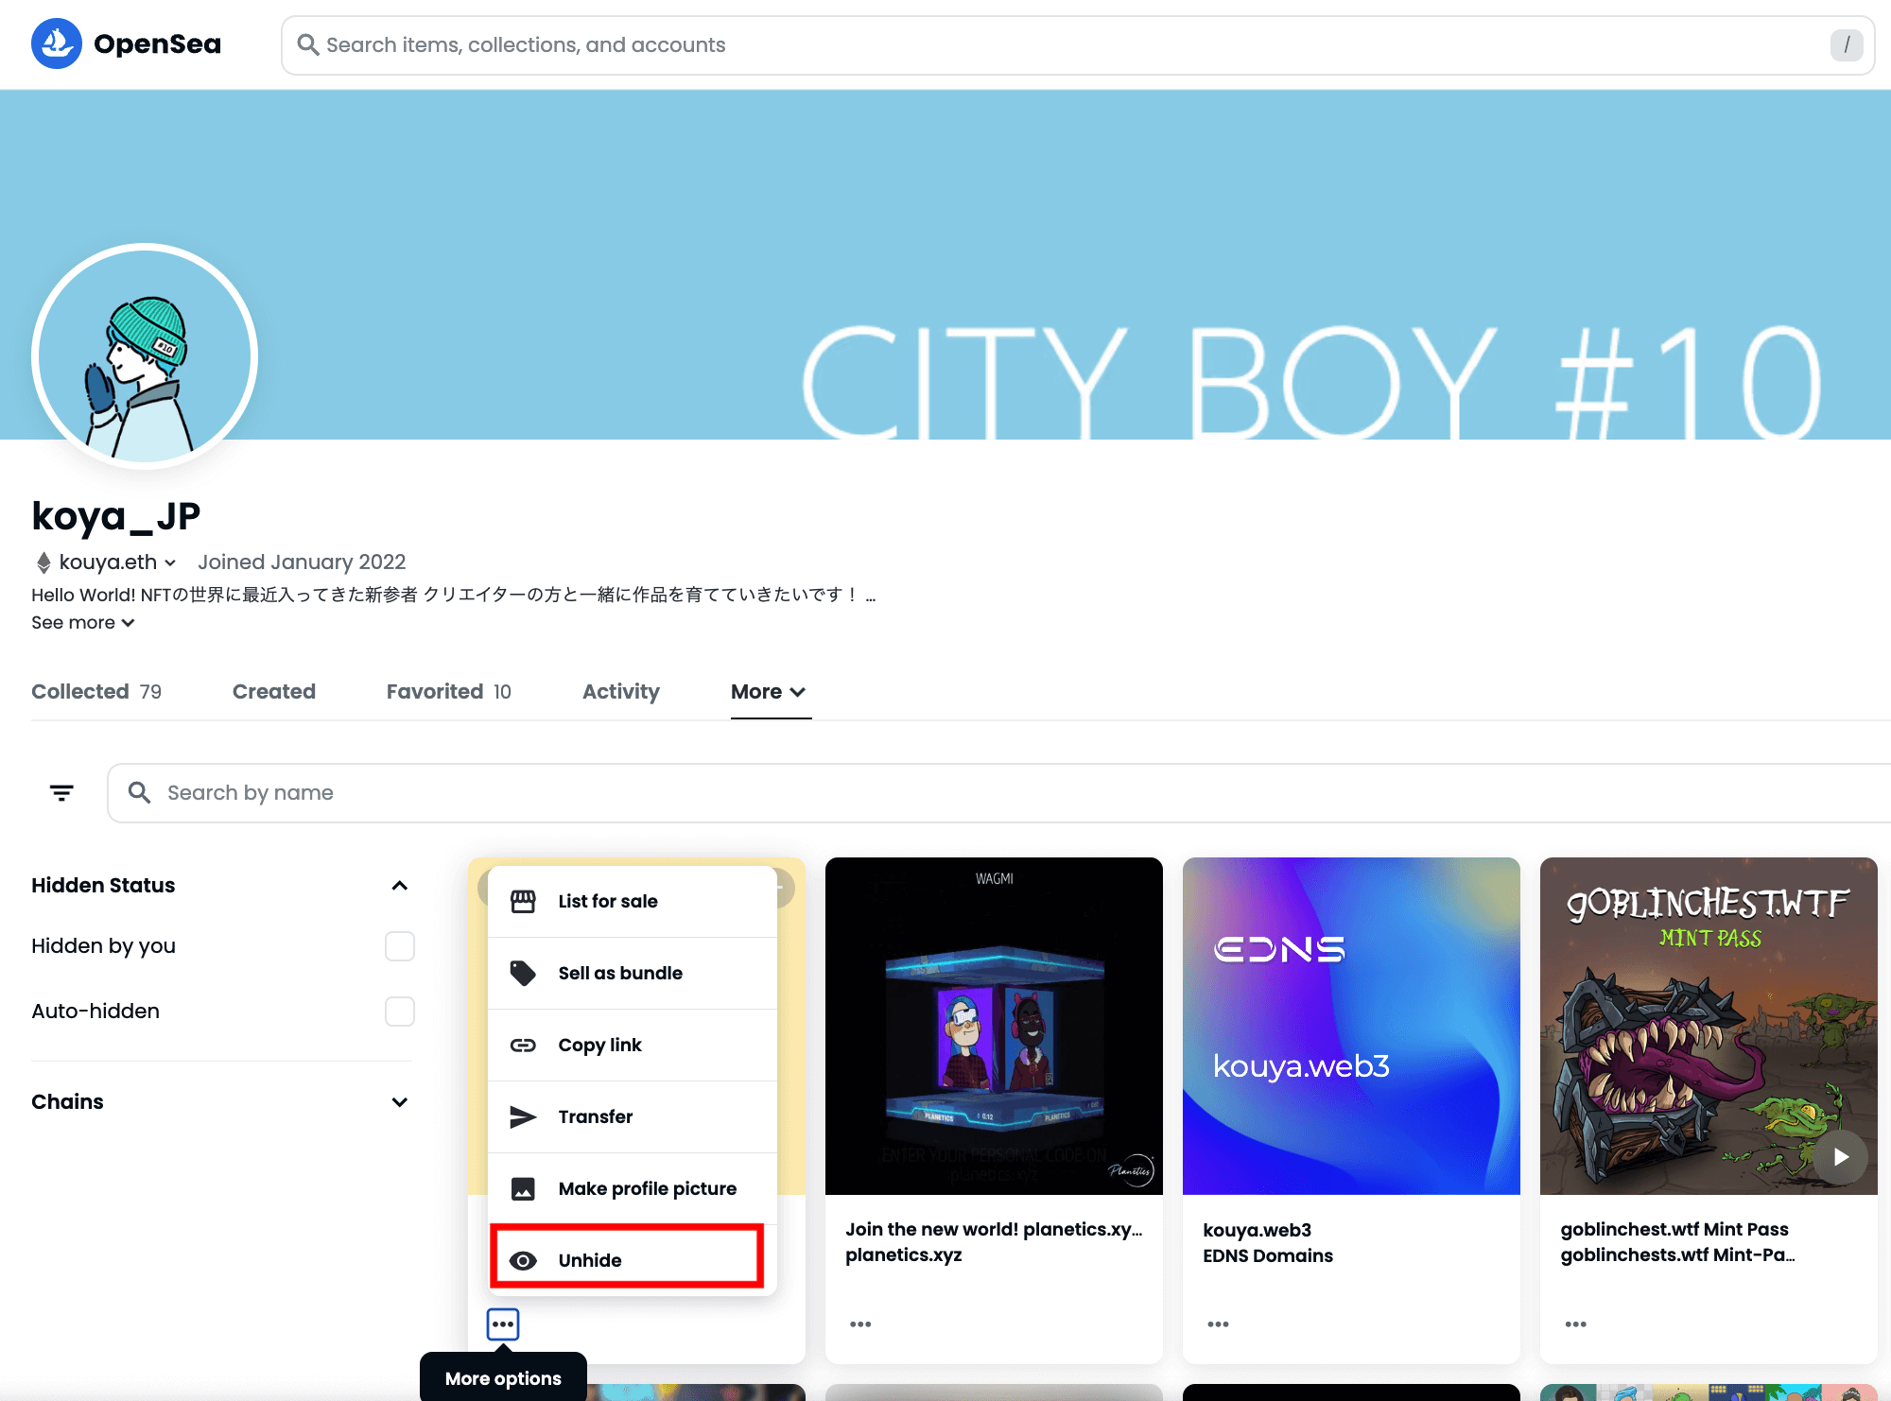The width and height of the screenshot is (1891, 1401).
Task: Open more options on kouya.web3 card
Action: [x=1218, y=1324]
